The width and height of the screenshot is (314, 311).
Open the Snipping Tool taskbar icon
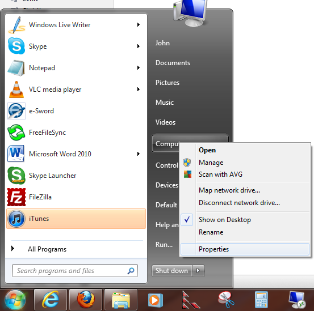pyautogui.click(x=227, y=300)
